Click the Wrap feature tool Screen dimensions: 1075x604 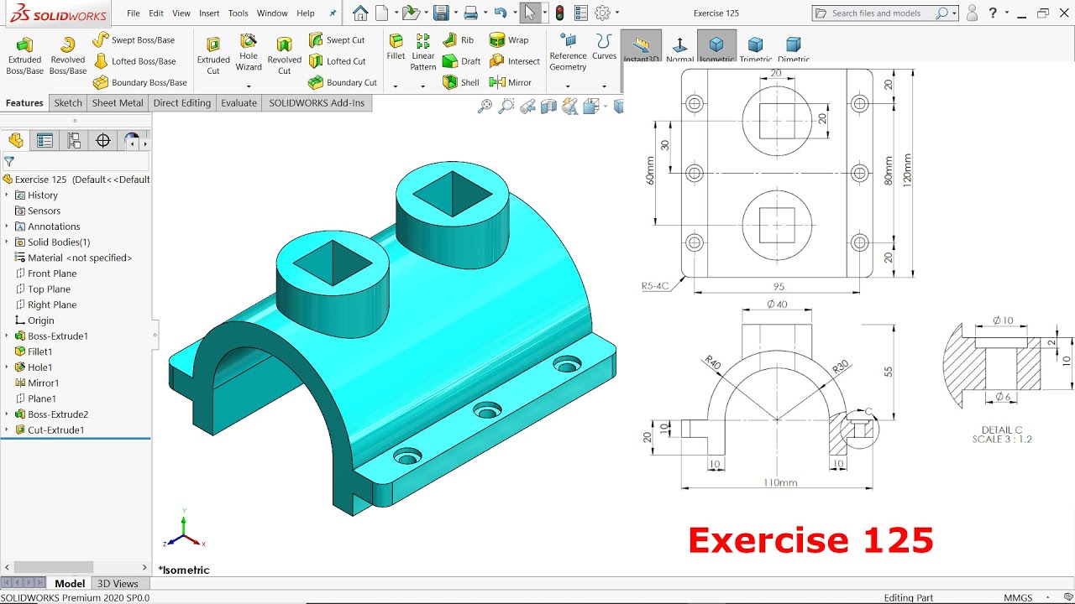click(509, 39)
